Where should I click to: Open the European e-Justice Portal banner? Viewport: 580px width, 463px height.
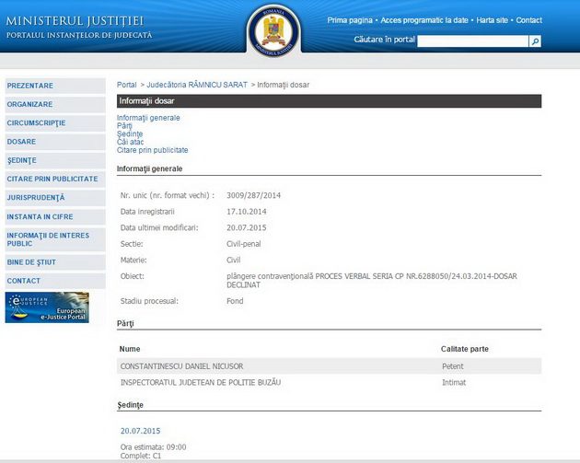tap(47, 307)
